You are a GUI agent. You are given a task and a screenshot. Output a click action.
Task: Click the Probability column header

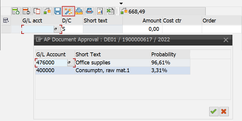click(x=170, y=54)
